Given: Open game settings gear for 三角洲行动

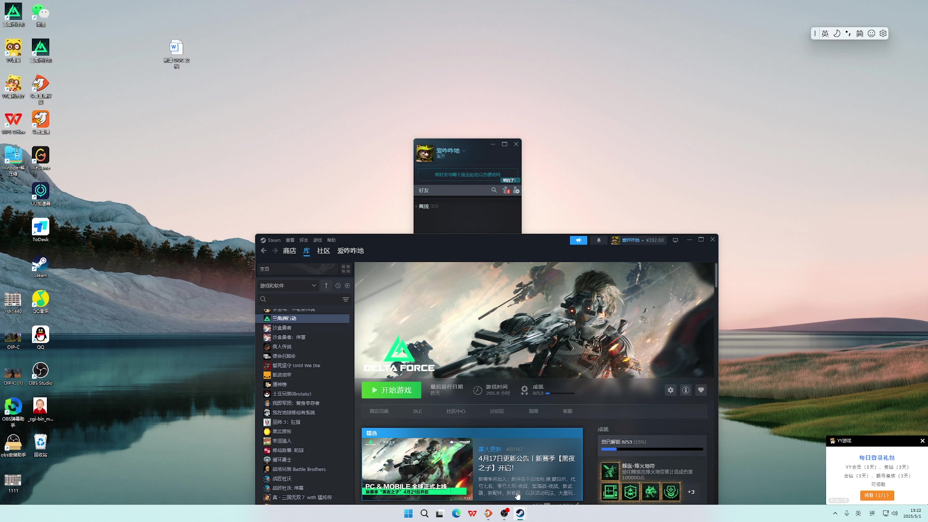Looking at the screenshot, I should (670, 390).
